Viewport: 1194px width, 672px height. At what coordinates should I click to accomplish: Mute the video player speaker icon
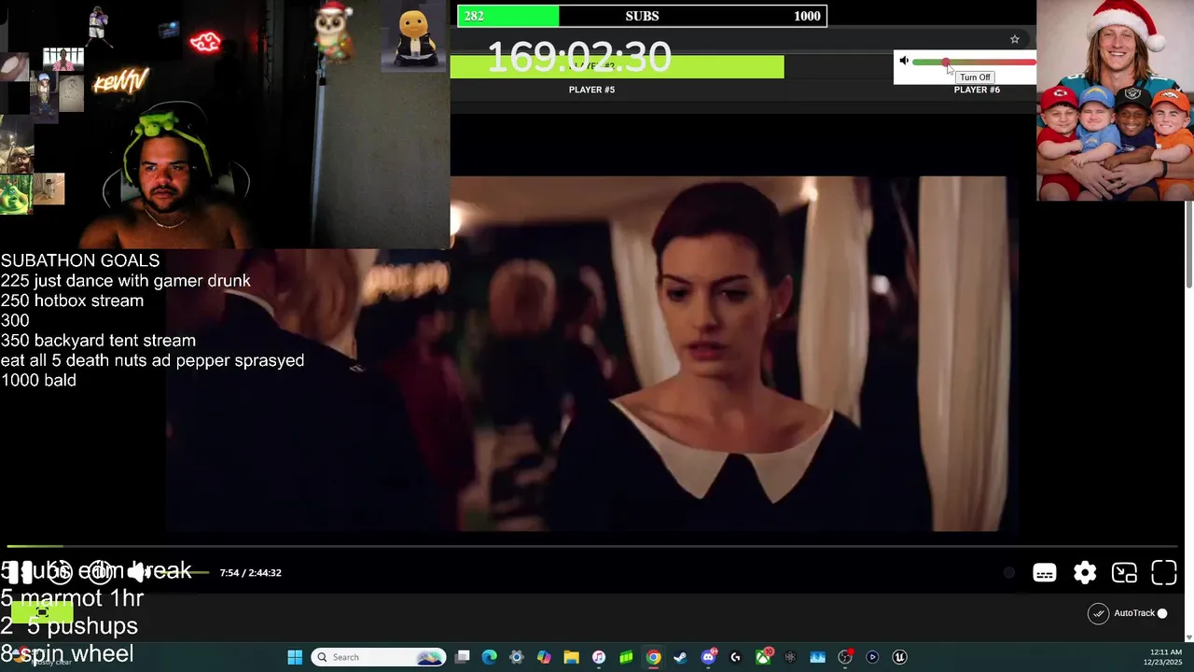coord(137,572)
